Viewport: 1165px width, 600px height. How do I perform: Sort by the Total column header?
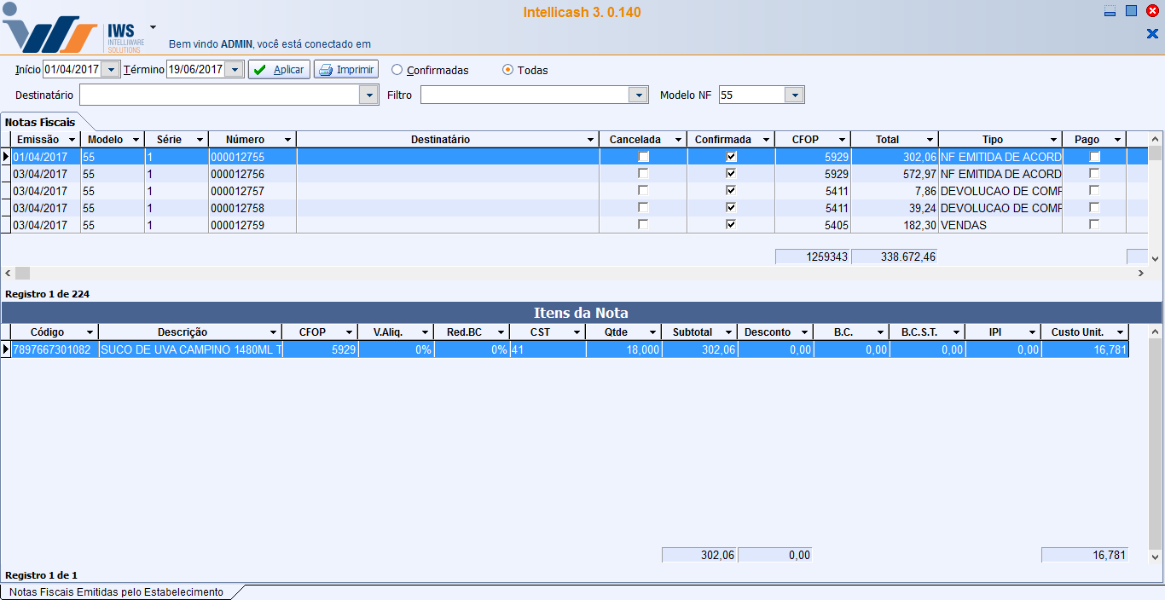894,140
